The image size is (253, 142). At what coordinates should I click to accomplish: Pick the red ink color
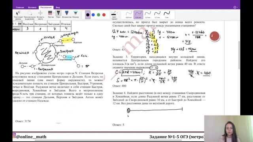tap(104, 15)
